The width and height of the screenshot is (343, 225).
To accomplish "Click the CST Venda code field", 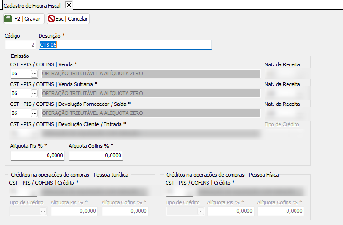I will coord(20,74).
